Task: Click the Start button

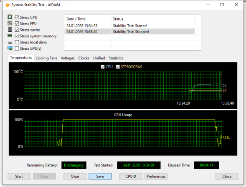Action: [19, 176]
